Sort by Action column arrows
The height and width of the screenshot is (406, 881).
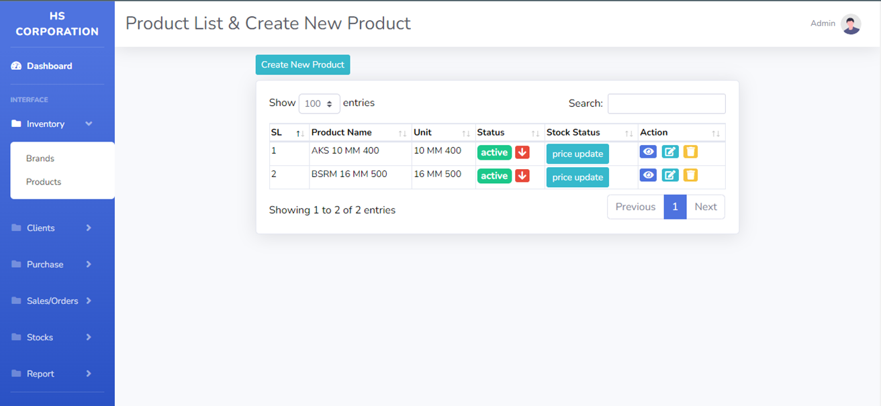pyautogui.click(x=716, y=133)
